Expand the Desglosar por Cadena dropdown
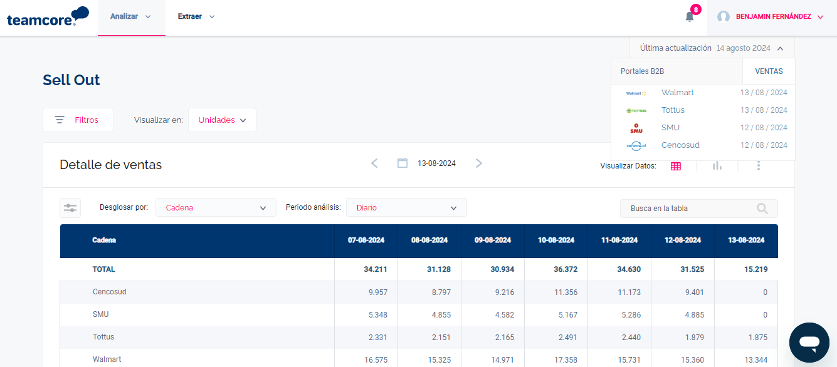Image resolution: width=837 pixels, height=367 pixels. [216, 208]
